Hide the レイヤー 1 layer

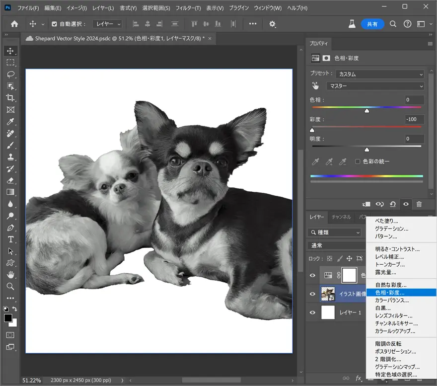312,312
